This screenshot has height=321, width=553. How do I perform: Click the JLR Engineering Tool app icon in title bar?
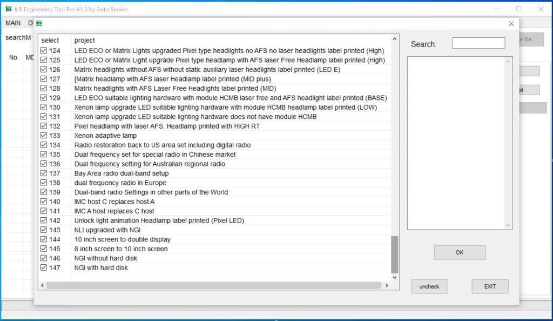pos(9,9)
